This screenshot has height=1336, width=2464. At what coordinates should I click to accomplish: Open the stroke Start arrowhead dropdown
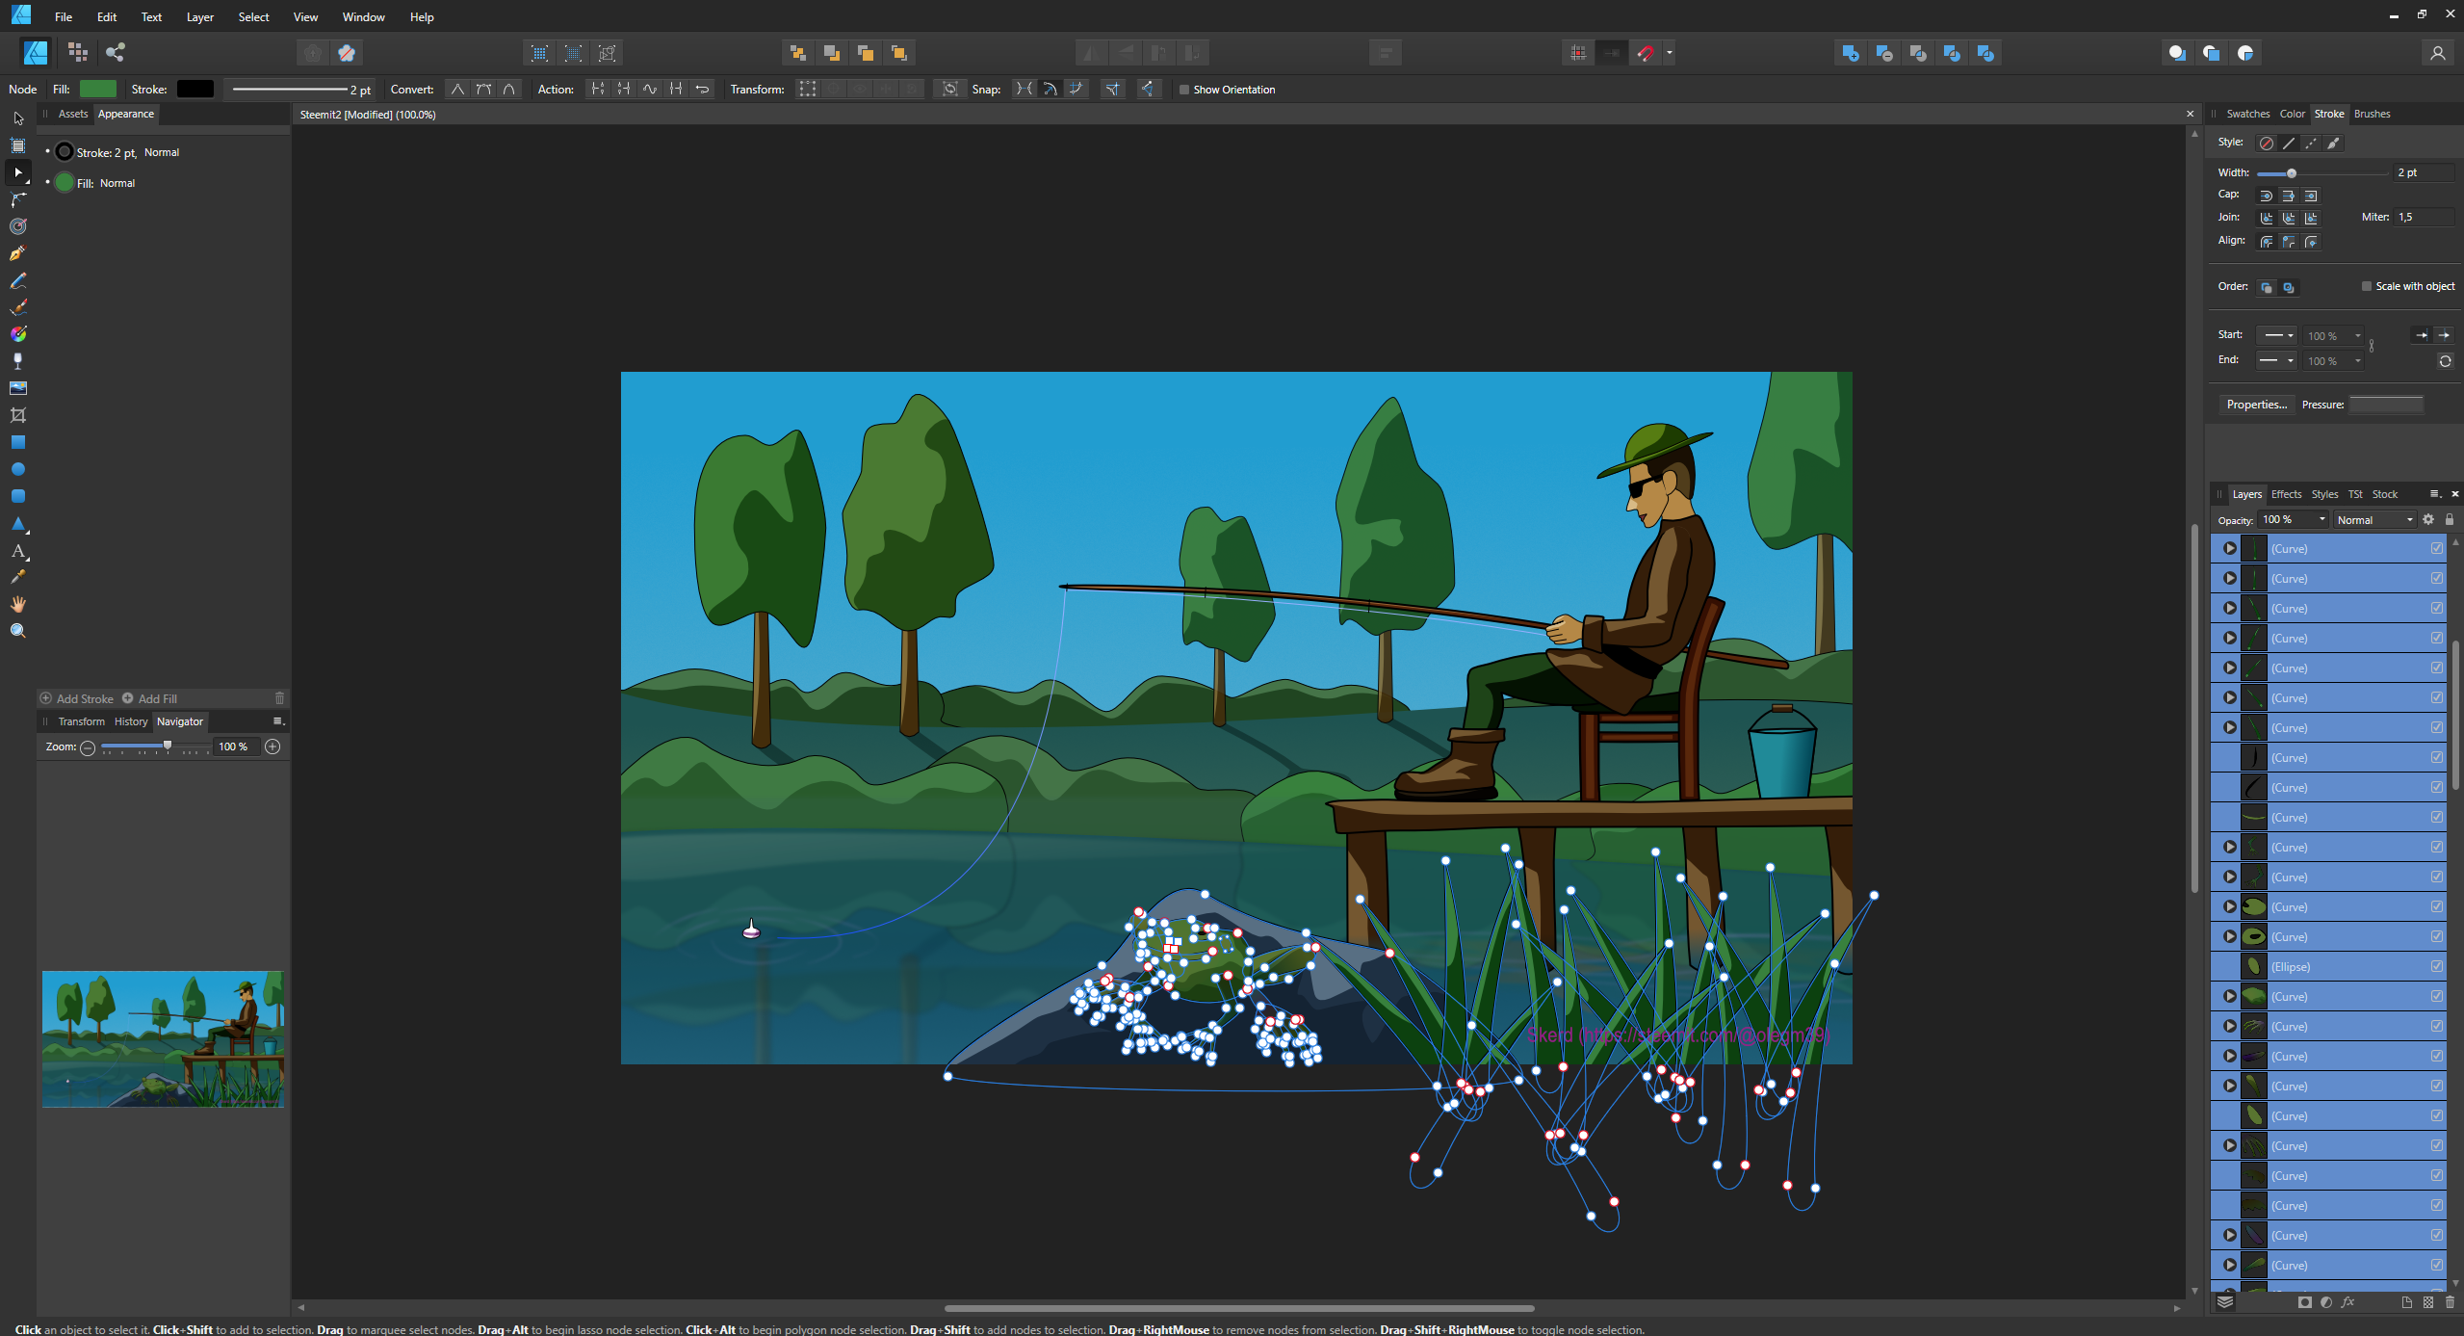2278,335
